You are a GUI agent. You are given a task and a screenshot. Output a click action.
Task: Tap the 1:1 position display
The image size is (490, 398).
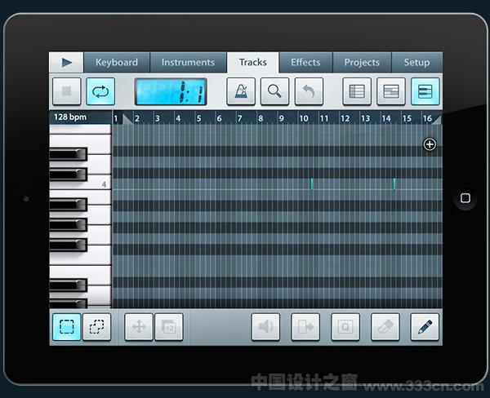tap(171, 91)
